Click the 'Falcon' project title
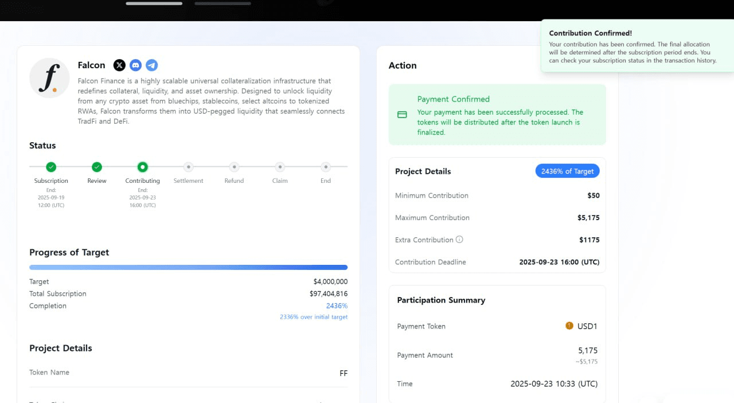This screenshot has width=734, height=403. [x=92, y=65]
